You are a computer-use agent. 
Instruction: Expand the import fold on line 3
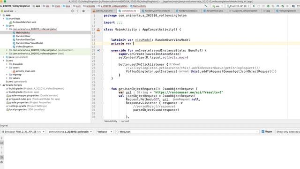(119, 23)
